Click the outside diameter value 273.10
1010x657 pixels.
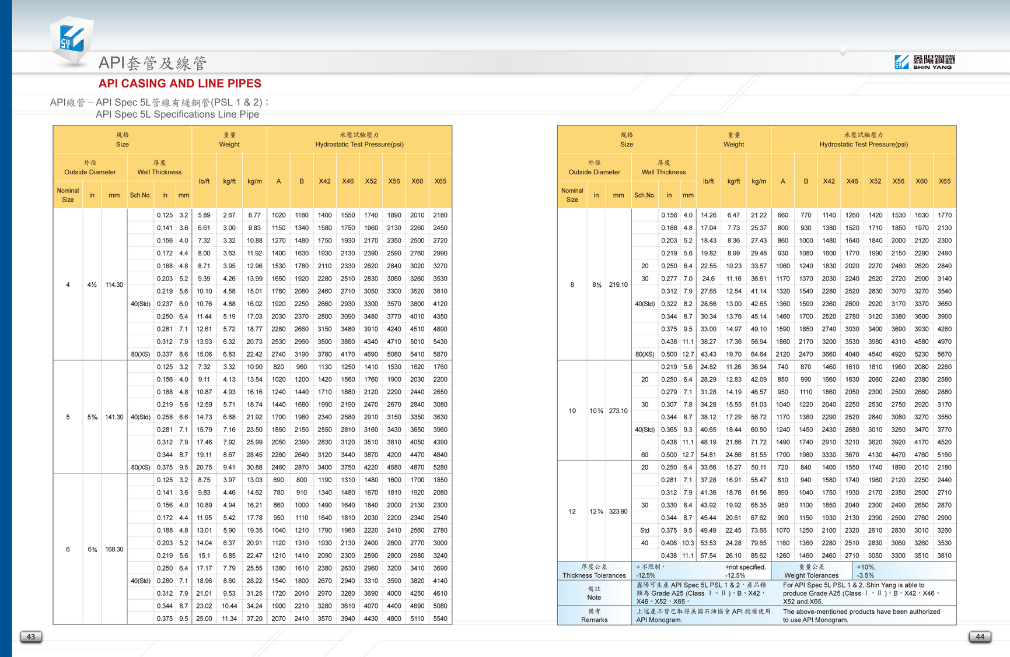[618, 410]
